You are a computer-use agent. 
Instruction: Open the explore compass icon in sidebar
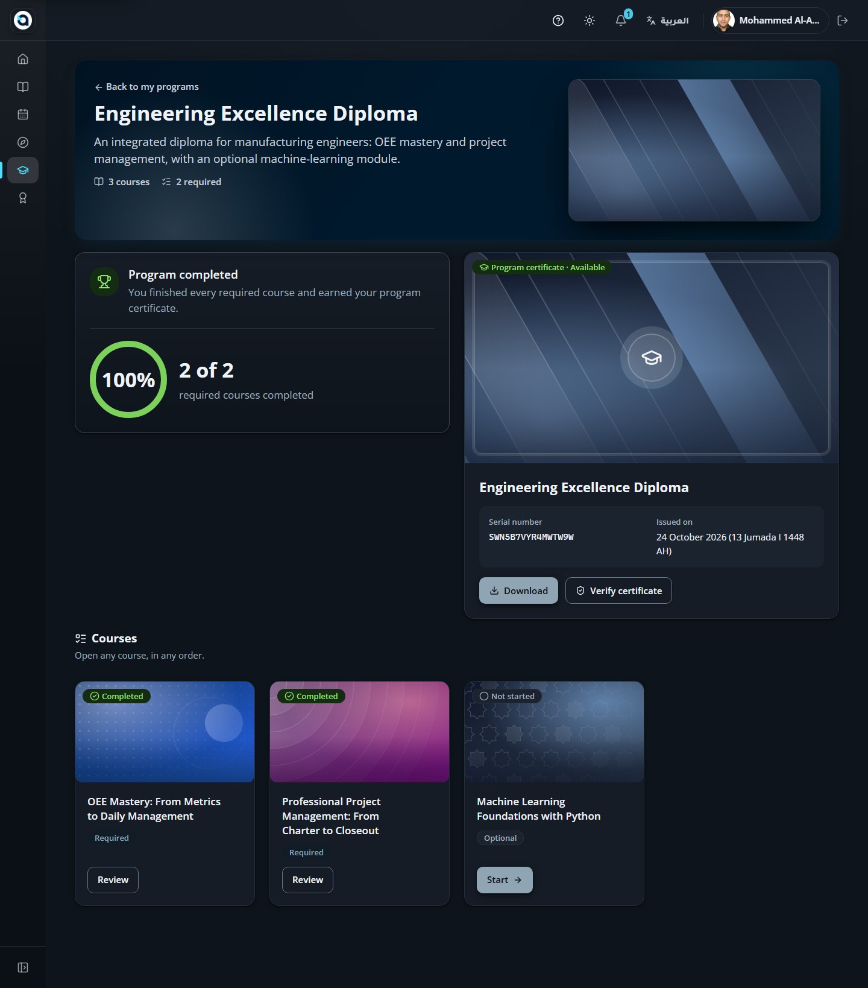[23, 142]
